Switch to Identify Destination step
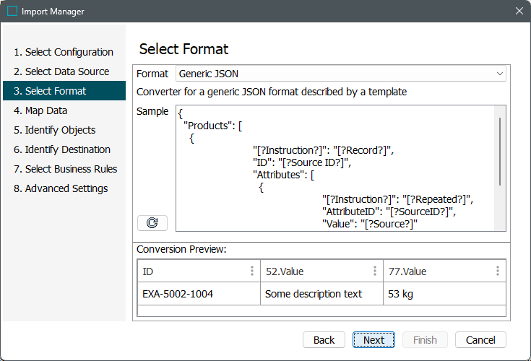The height and width of the screenshot is (361, 531). pos(62,149)
